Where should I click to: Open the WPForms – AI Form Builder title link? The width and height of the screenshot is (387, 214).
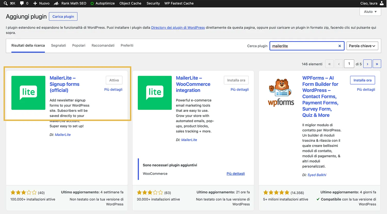(x=320, y=97)
